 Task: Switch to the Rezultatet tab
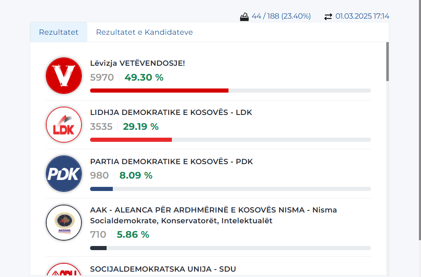[59, 32]
